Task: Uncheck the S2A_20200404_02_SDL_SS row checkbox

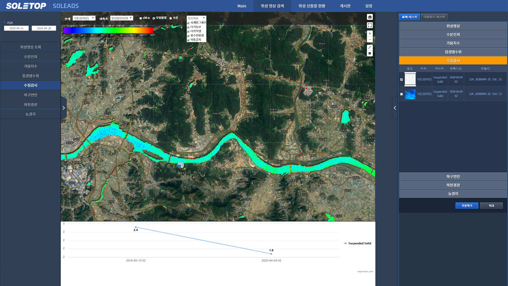Action: click(x=402, y=80)
